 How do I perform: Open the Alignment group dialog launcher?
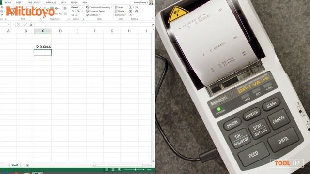coord(69,19)
